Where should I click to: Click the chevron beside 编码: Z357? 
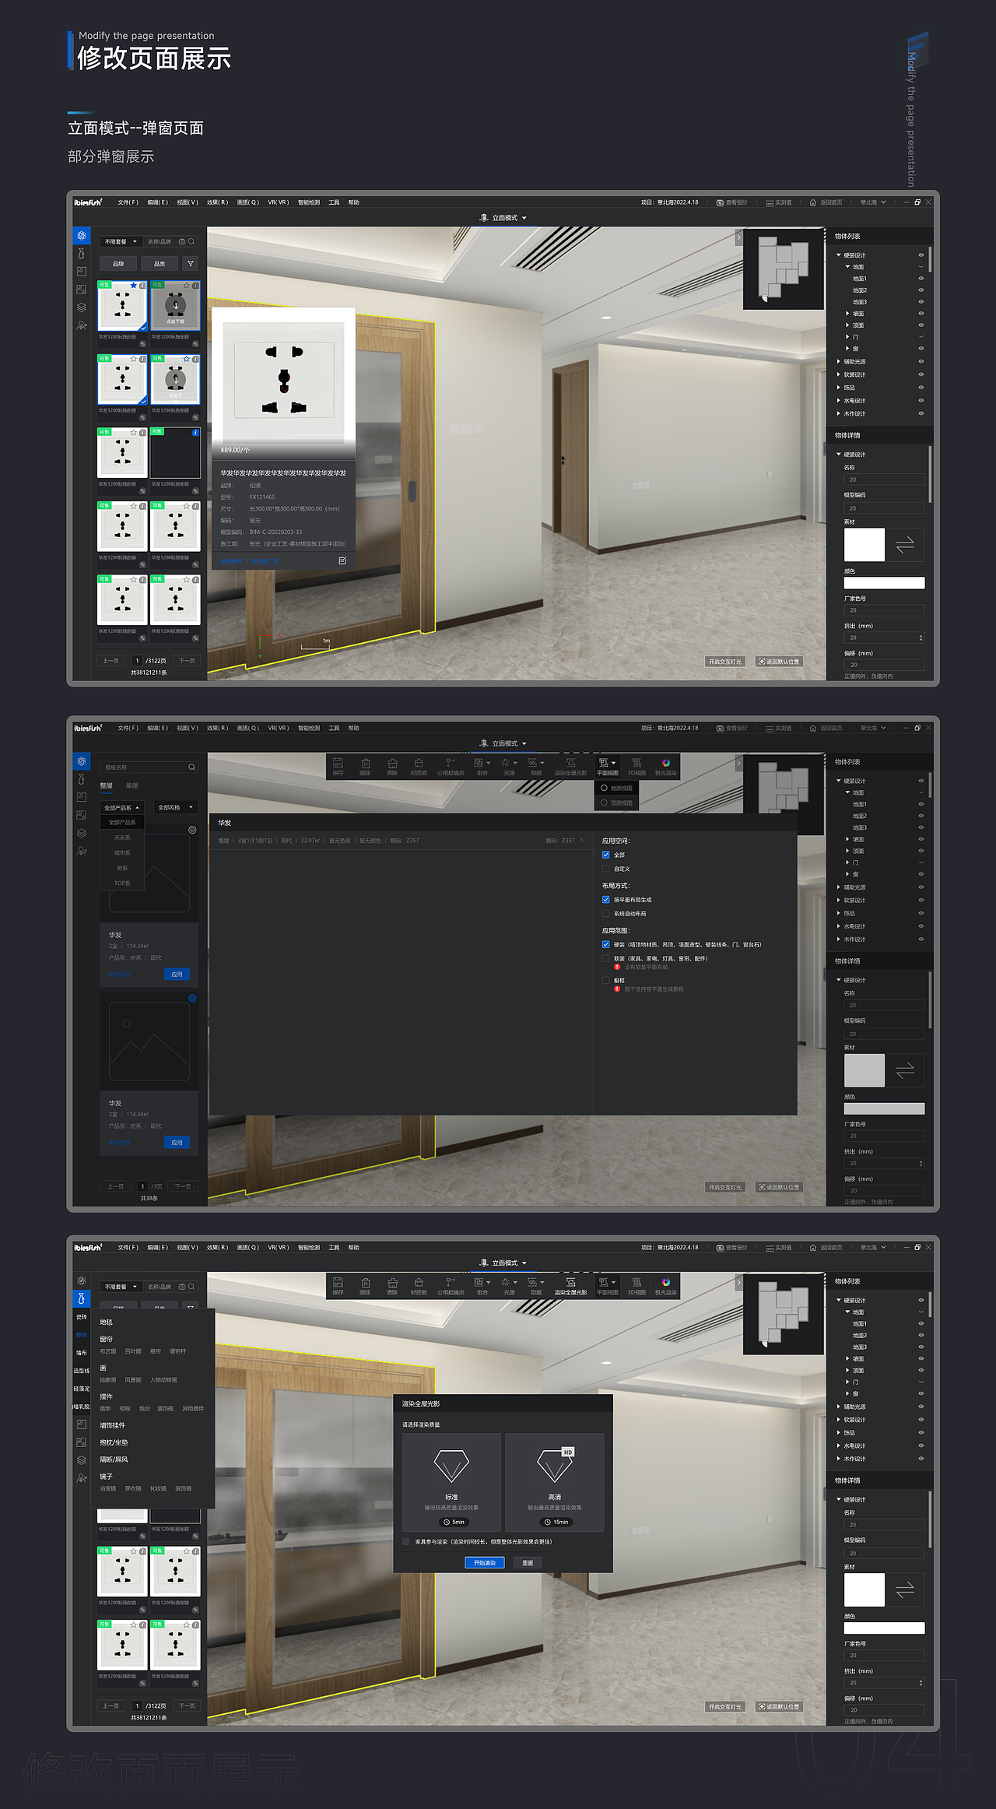click(581, 841)
